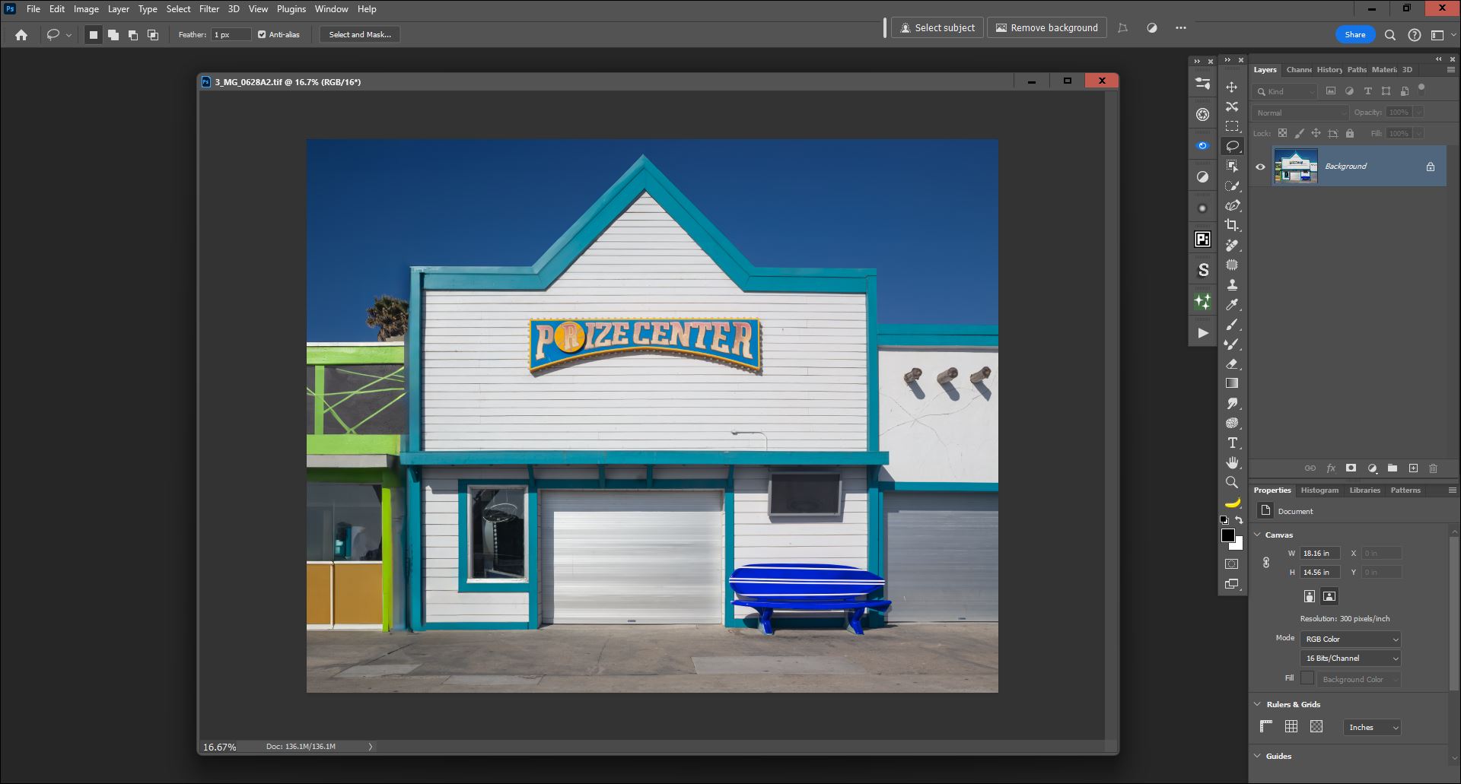Open the Inches unit dropdown
1461x784 pixels.
1371,727
